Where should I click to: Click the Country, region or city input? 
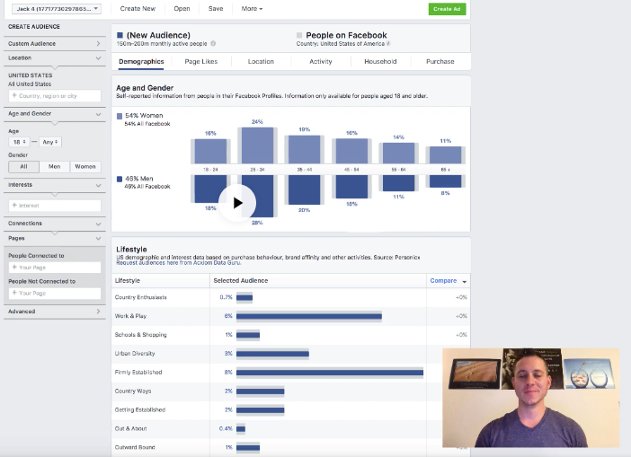coord(55,96)
